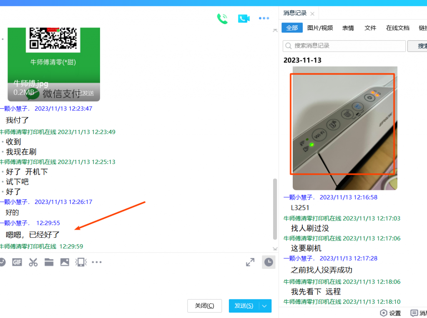Image resolution: width=427 pixels, height=318 pixels.
Task: Expand the message input area
Action: (x=250, y=262)
